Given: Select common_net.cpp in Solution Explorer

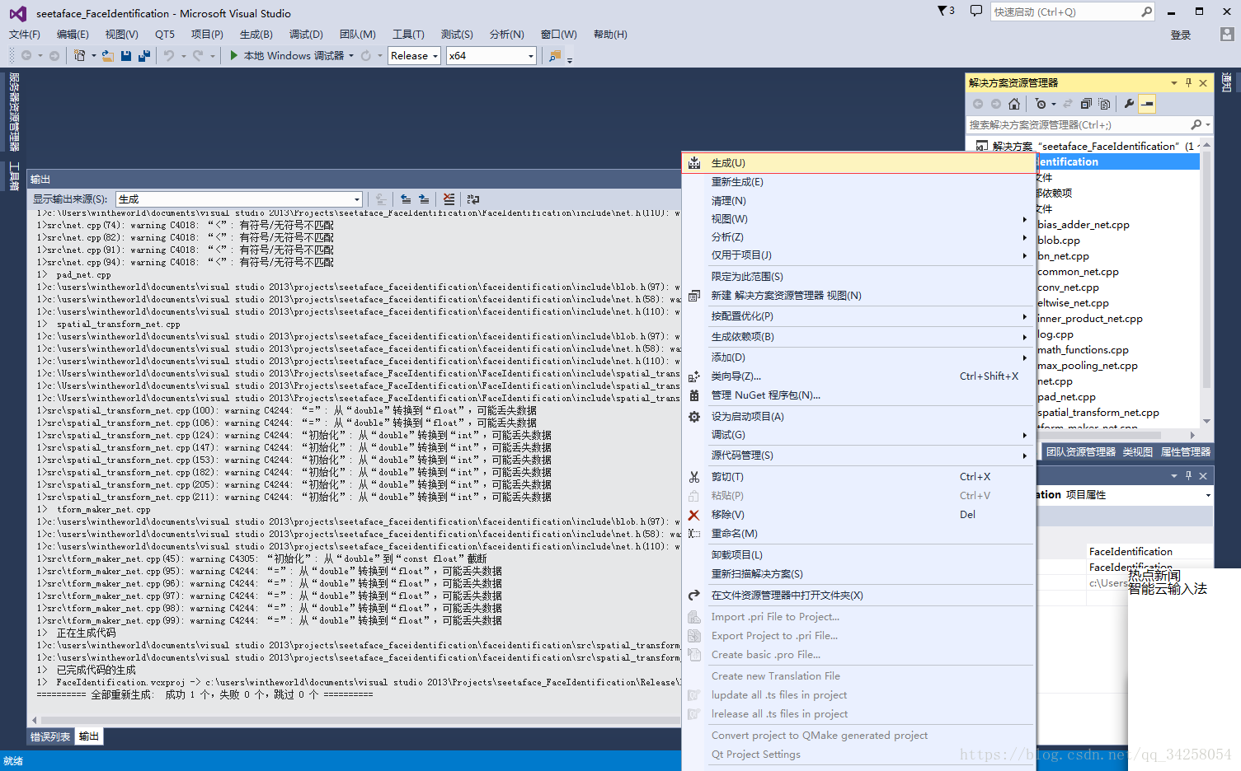Looking at the screenshot, I should tap(1079, 272).
